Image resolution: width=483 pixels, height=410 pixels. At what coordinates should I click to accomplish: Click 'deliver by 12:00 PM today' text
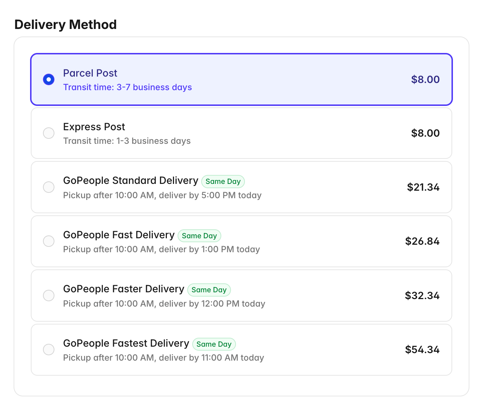tap(212, 304)
